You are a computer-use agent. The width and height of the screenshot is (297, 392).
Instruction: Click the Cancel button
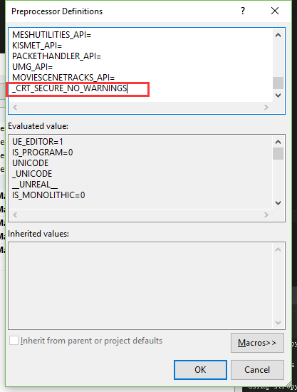pyautogui.click(x=257, y=370)
